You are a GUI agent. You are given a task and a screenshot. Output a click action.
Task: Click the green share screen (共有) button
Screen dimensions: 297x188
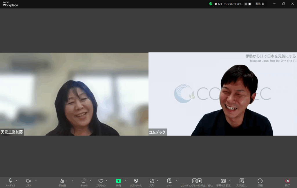point(118,181)
